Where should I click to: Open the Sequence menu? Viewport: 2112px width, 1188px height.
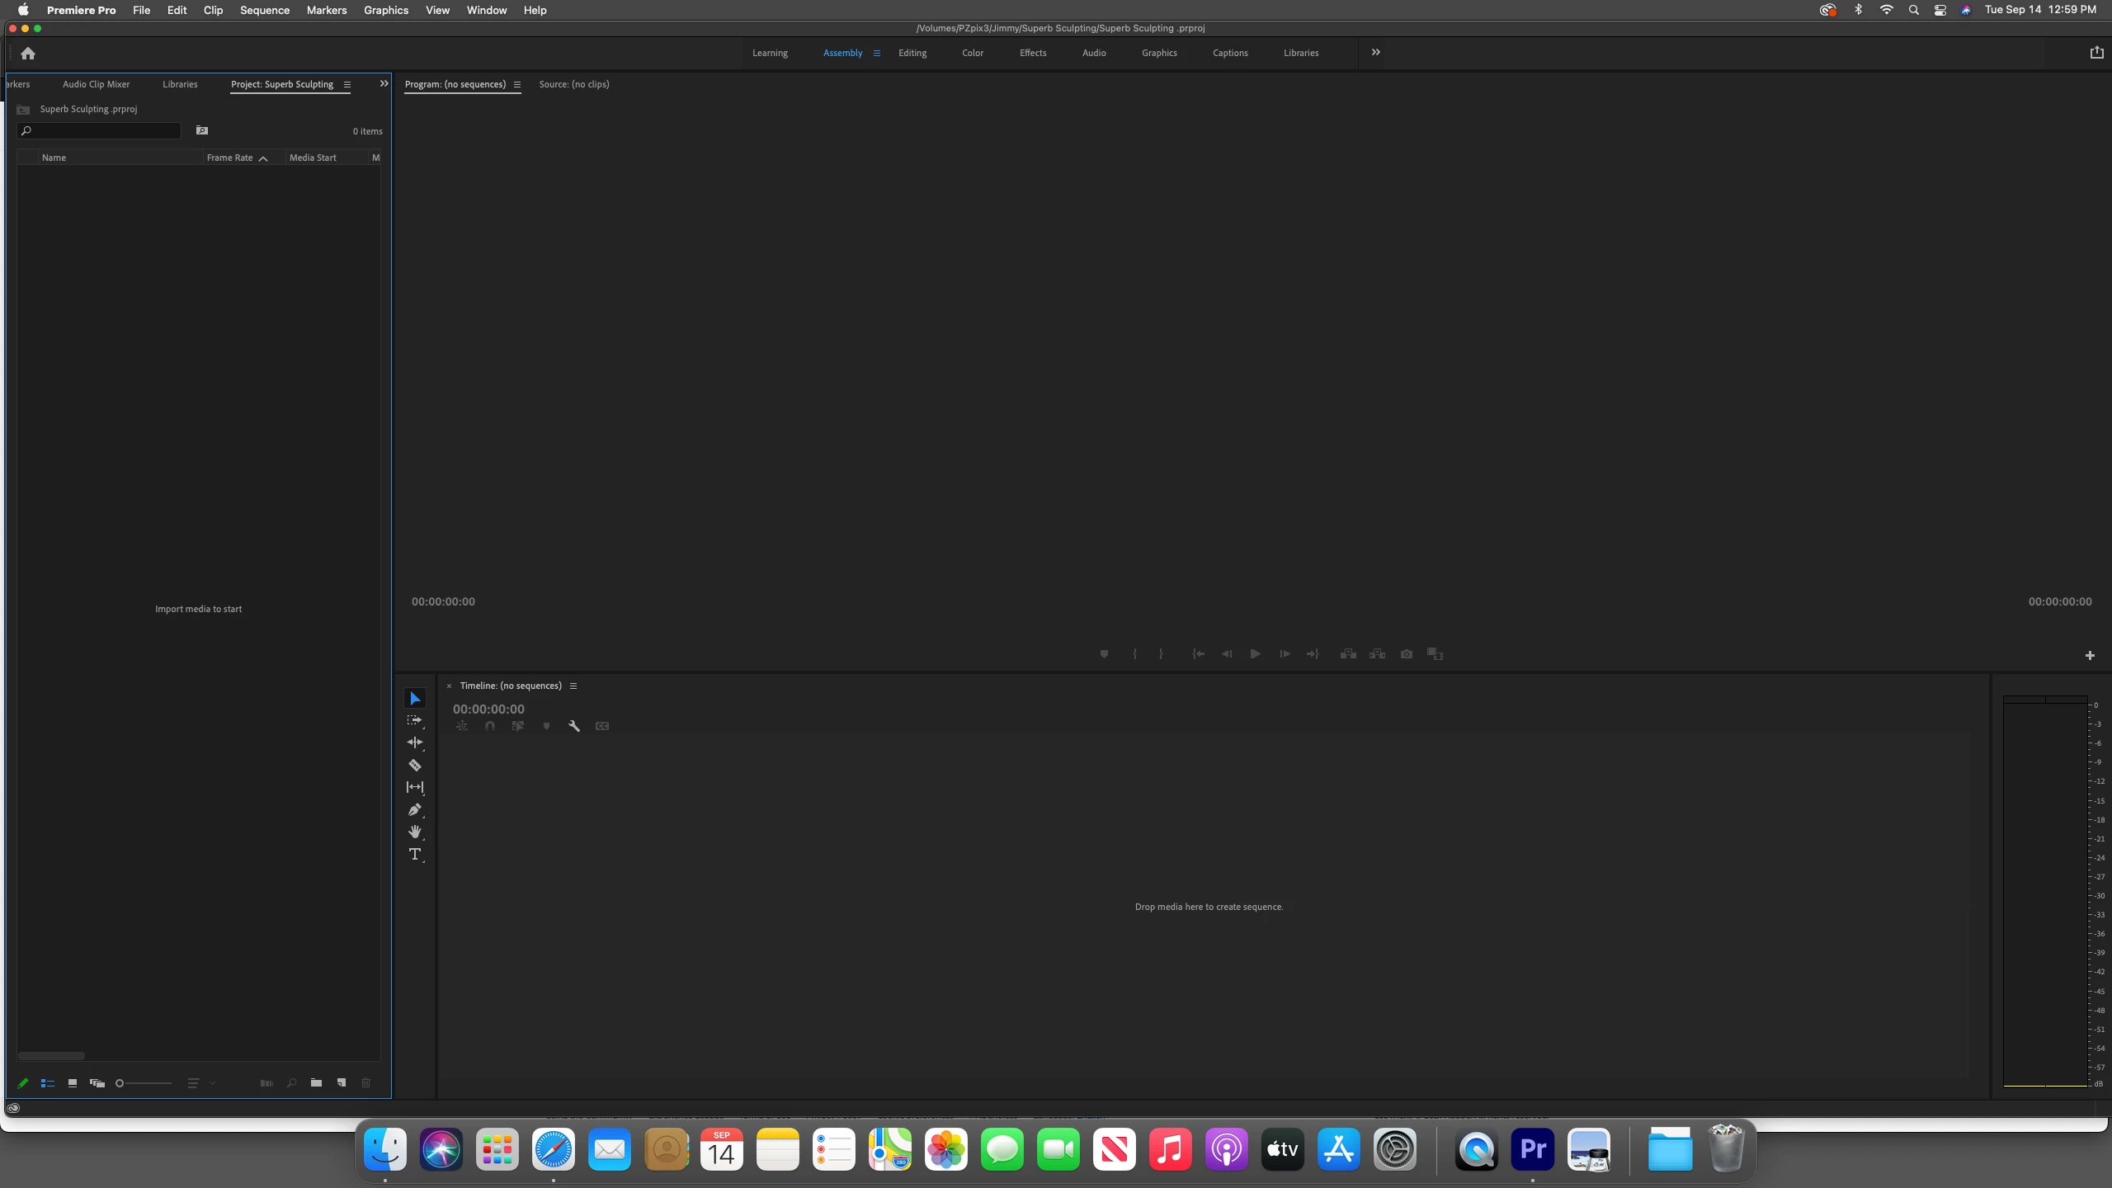tap(264, 10)
